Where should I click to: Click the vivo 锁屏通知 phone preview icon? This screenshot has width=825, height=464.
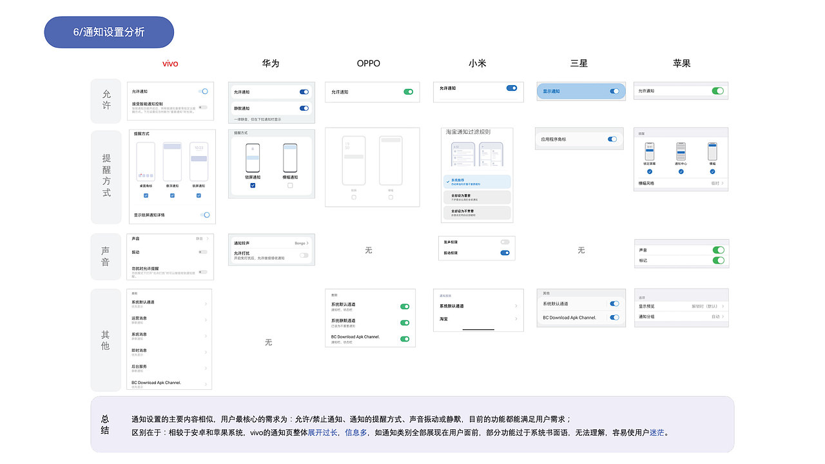pos(199,162)
